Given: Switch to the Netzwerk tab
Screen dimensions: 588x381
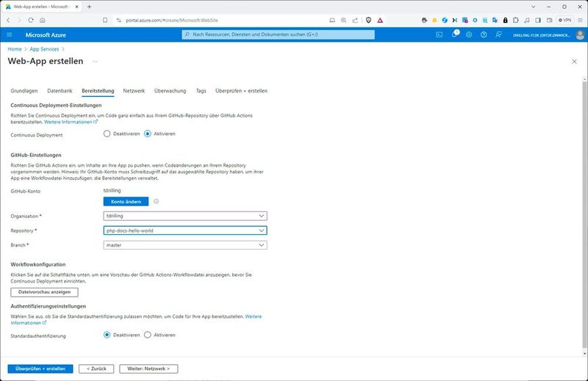Looking at the screenshot, I should coord(134,90).
